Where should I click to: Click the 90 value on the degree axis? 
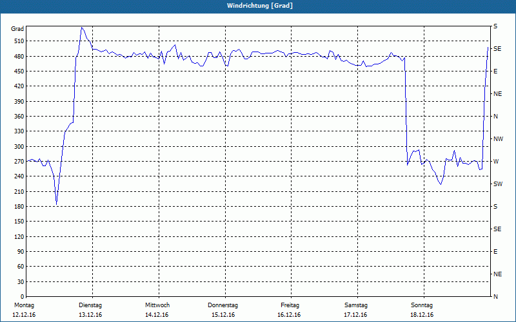click(21, 252)
